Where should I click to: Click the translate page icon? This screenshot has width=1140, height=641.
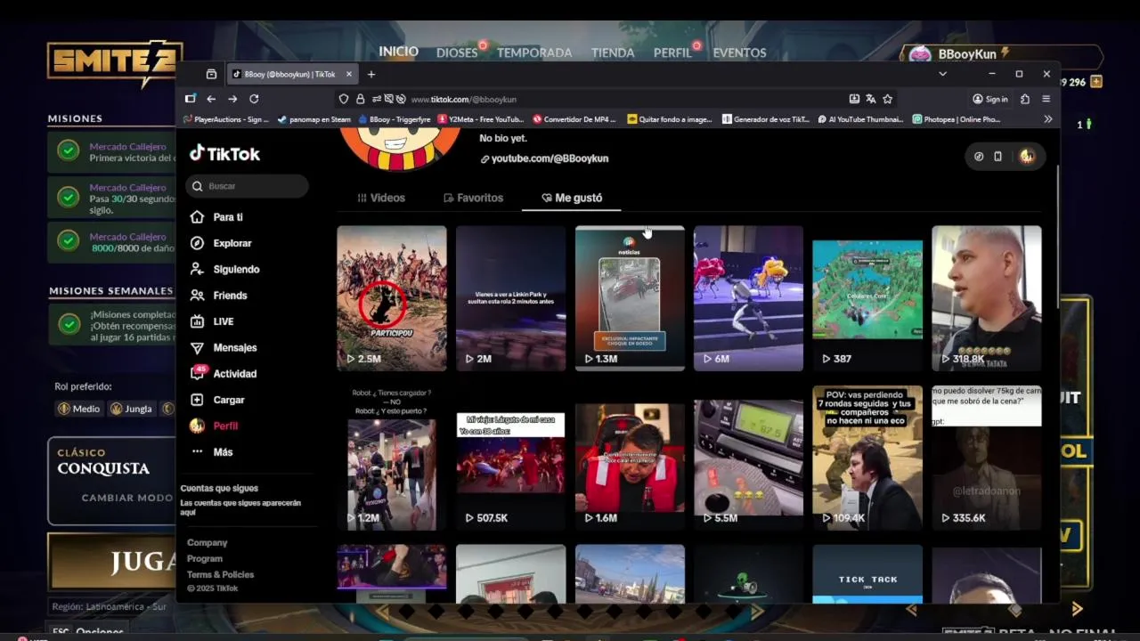click(871, 99)
